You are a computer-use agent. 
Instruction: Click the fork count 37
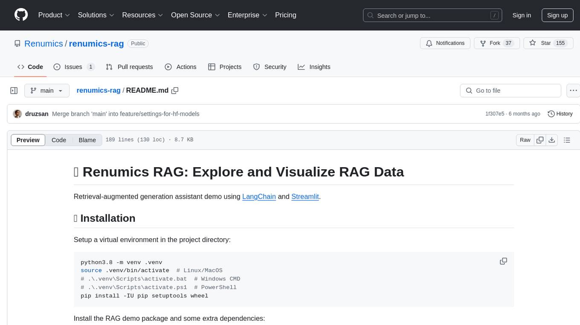tap(508, 43)
